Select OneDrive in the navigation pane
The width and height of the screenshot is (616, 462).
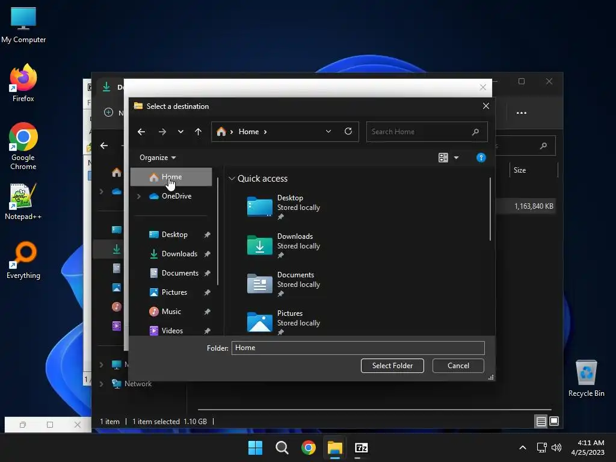(170, 196)
